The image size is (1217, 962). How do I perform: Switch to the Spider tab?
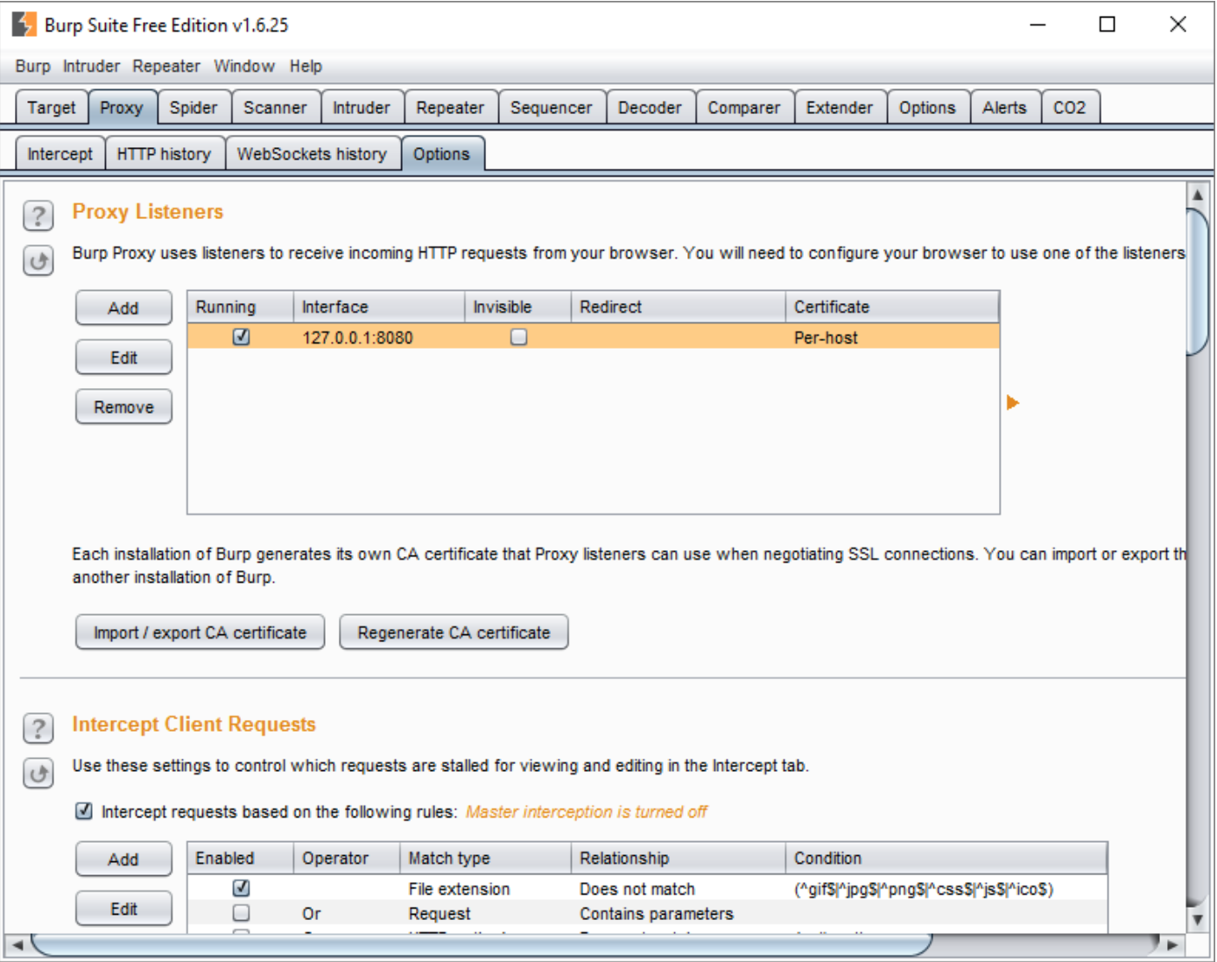point(193,108)
